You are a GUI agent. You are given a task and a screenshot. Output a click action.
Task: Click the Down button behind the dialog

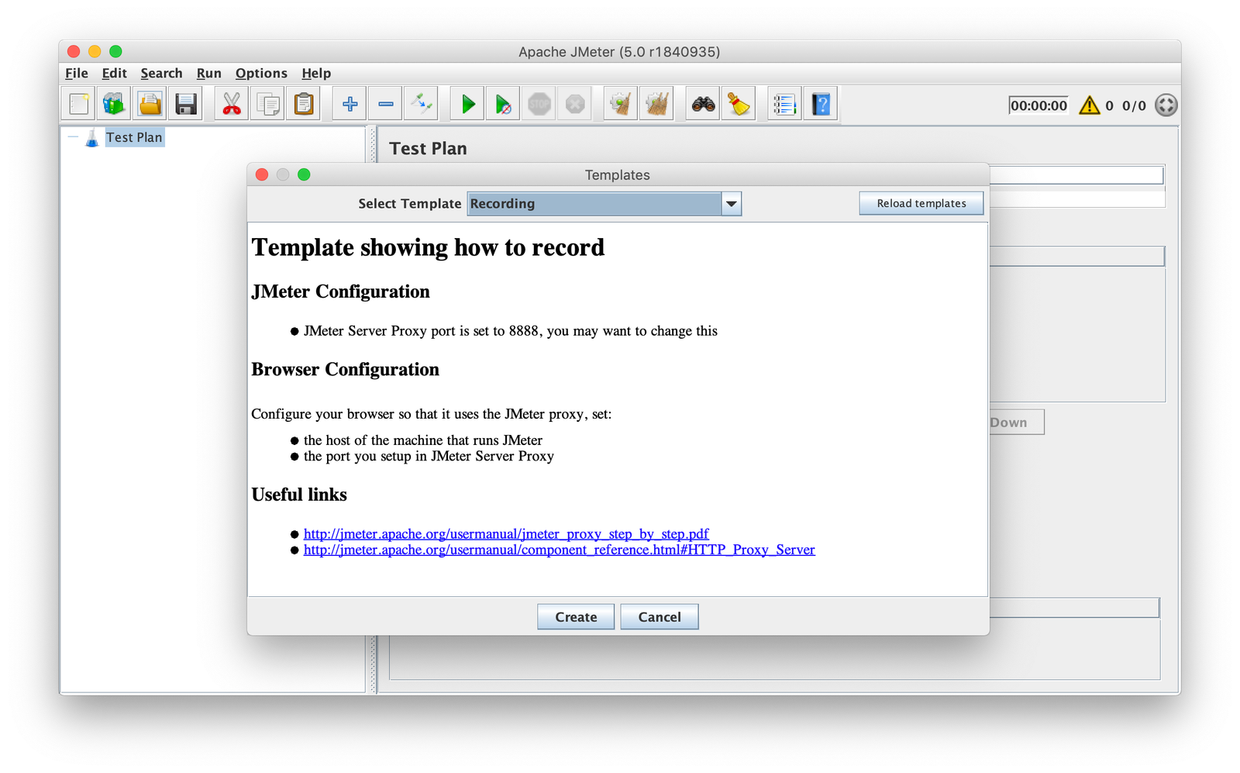coord(1017,423)
